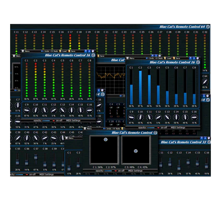Open Menu in left Remote Control 16 toolbar

25,51
